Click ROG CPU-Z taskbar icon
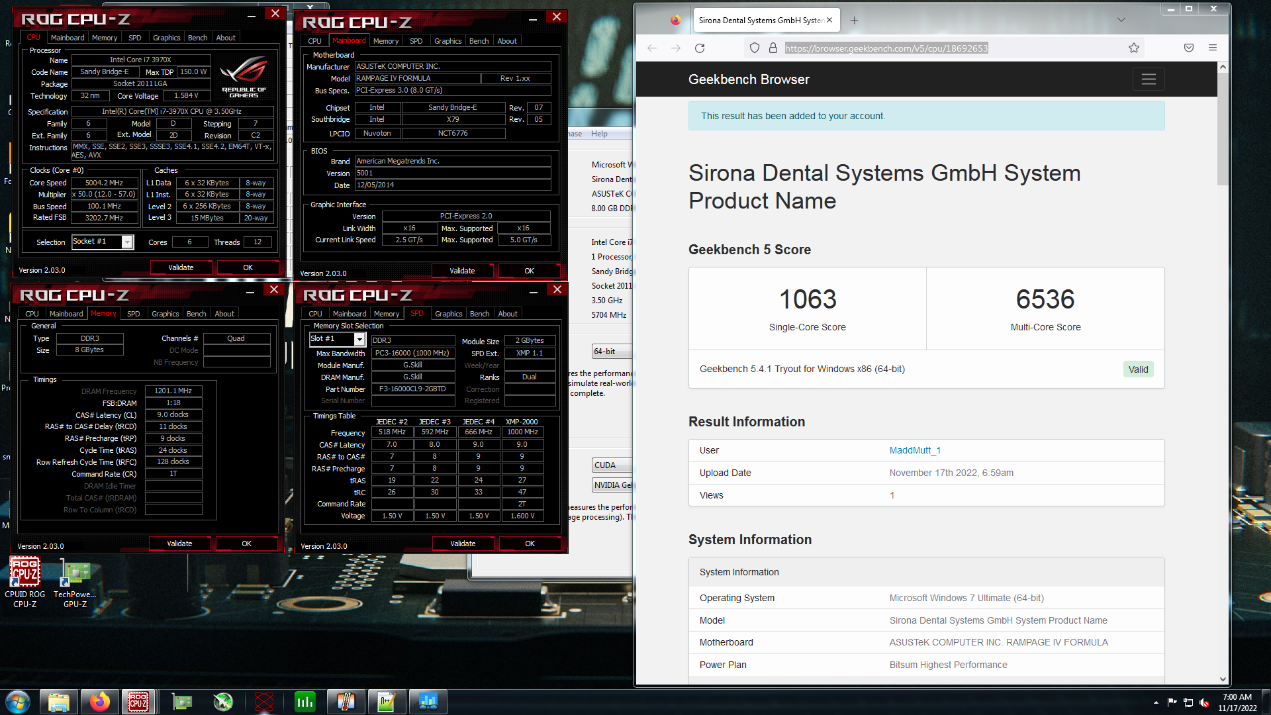This screenshot has height=715, width=1271. (138, 702)
